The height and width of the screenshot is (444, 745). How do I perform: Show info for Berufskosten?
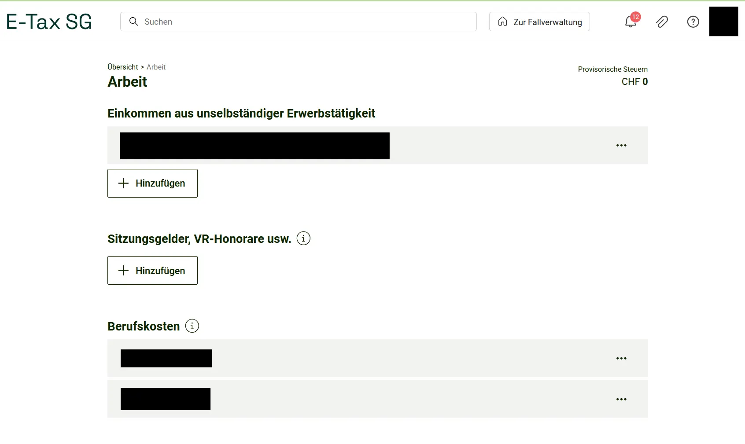[x=192, y=326]
